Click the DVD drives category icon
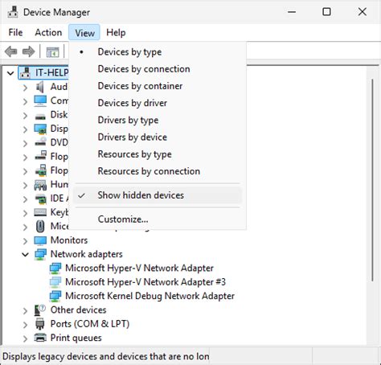Image resolution: width=381 pixels, height=365 pixels. coord(40,141)
